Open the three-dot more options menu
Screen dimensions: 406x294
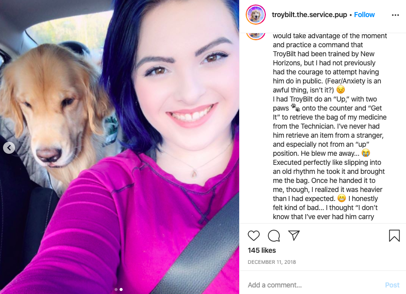coord(395,15)
